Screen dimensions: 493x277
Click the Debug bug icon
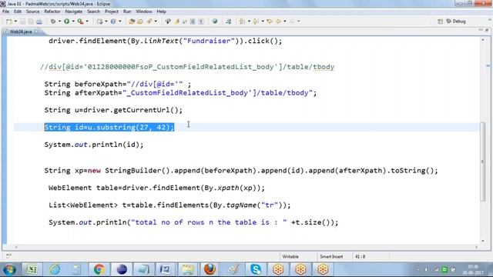tap(53, 22)
